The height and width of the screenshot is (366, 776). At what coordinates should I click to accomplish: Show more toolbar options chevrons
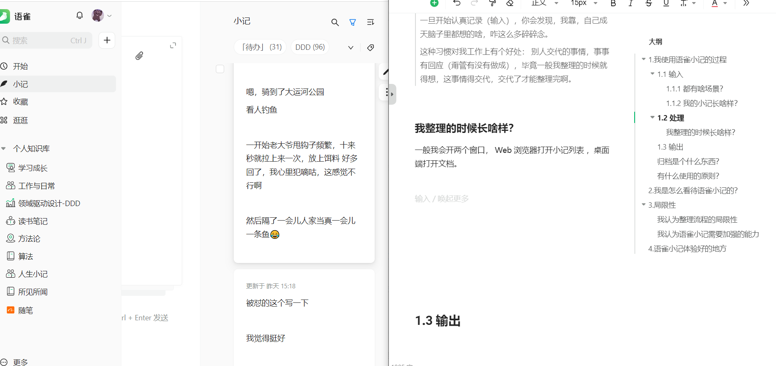[x=746, y=3]
